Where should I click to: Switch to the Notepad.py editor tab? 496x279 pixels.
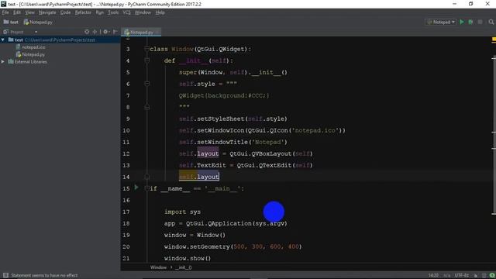click(141, 32)
